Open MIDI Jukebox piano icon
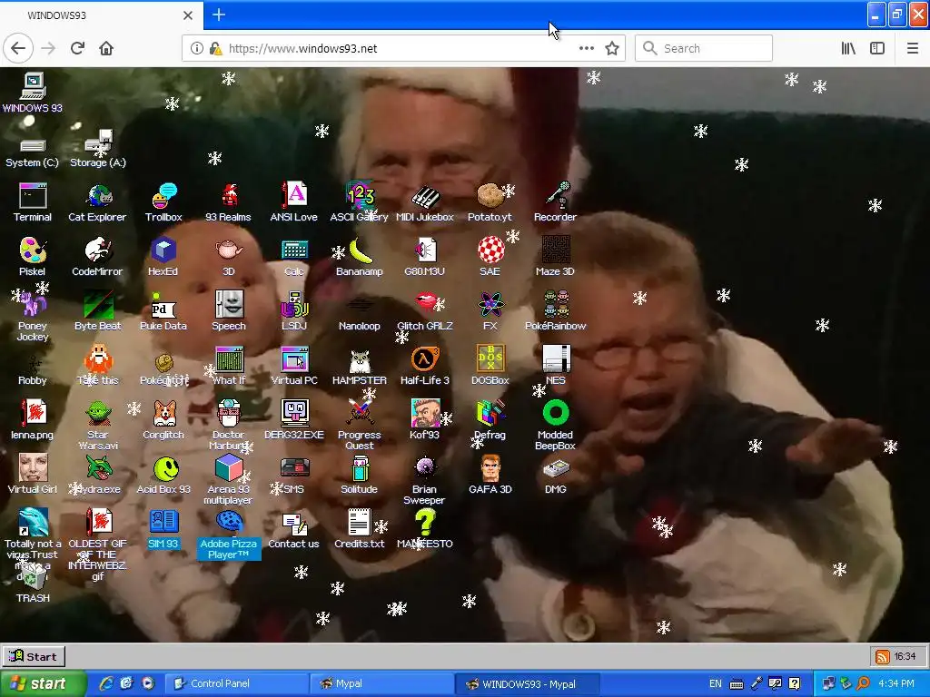The width and height of the screenshot is (930, 697). click(x=425, y=202)
